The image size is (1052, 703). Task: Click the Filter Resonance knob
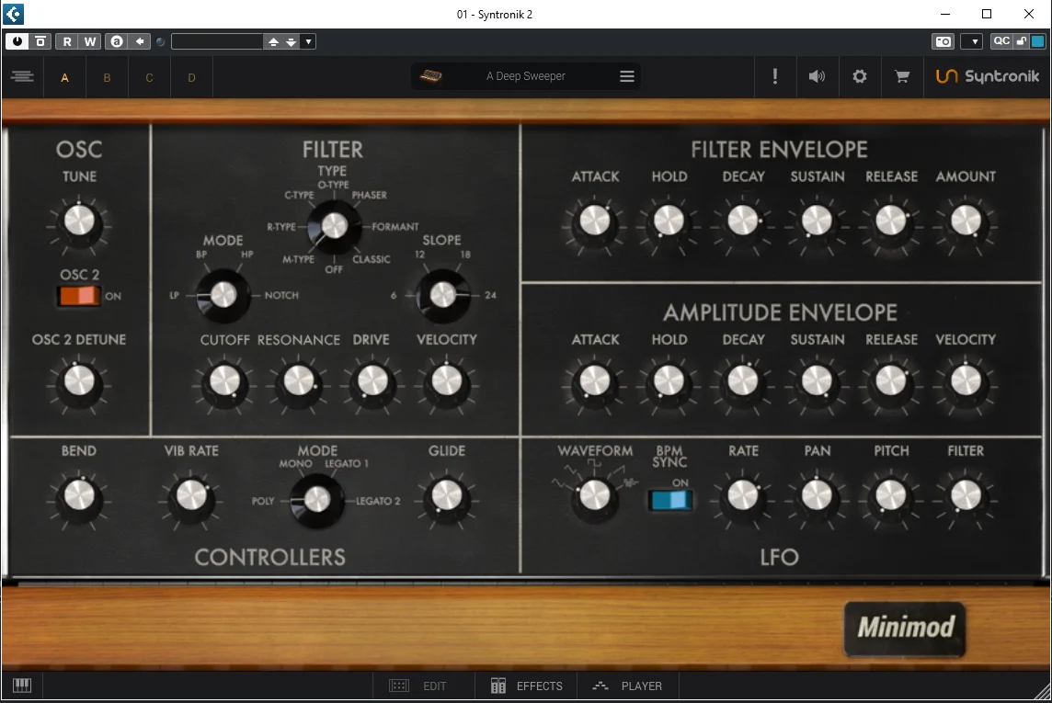[x=299, y=382]
